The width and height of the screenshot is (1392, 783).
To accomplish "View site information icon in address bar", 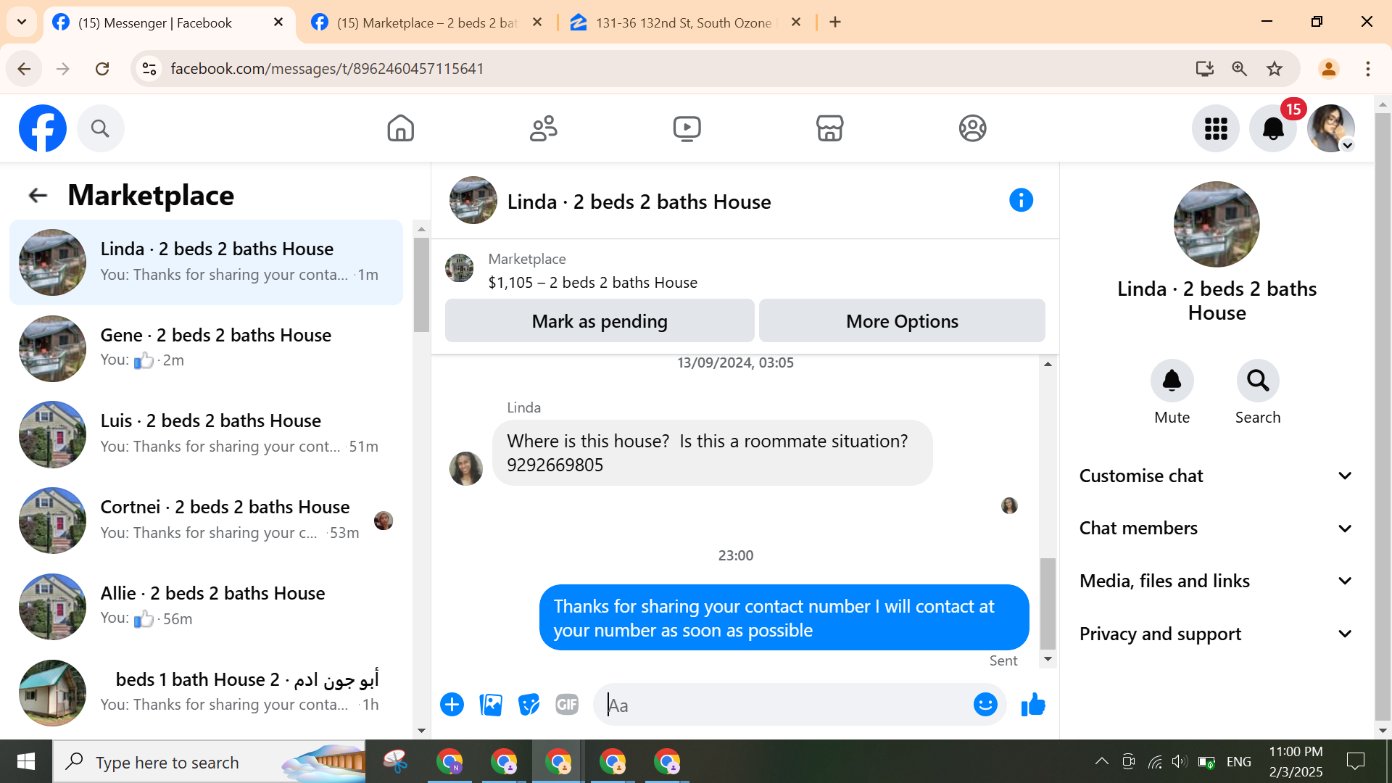I will (149, 69).
